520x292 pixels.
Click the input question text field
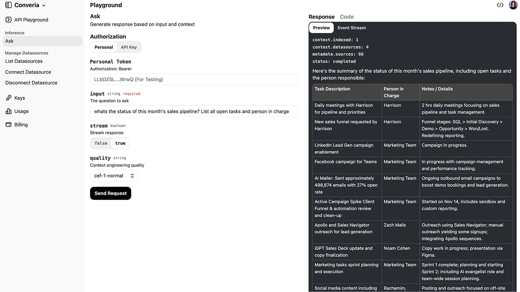pyautogui.click(x=194, y=111)
